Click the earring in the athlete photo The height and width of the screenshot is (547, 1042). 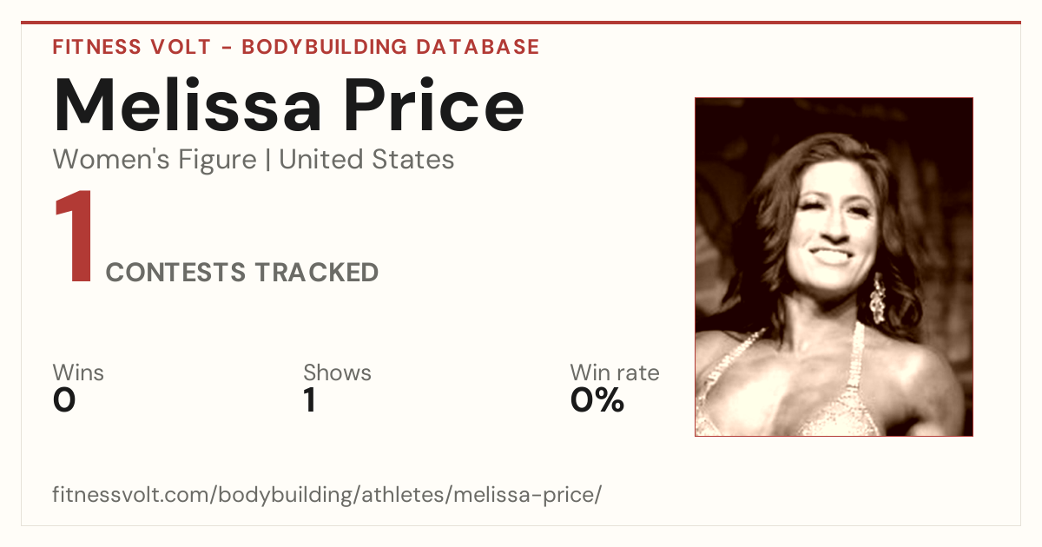pyautogui.click(x=878, y=298)
